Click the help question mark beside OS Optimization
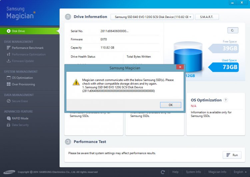The width and height of the screenshot is (250, 177). pos(226,100)
